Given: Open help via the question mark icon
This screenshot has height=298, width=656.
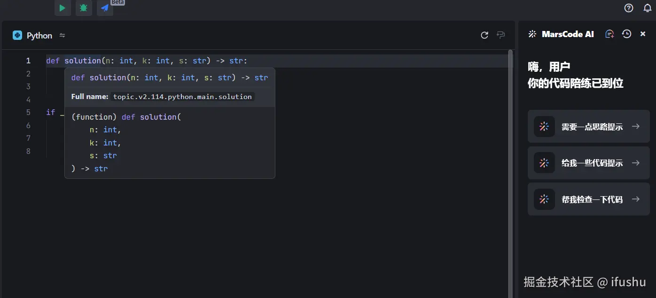Looking at the screenshot, I should tap(629, 8).
